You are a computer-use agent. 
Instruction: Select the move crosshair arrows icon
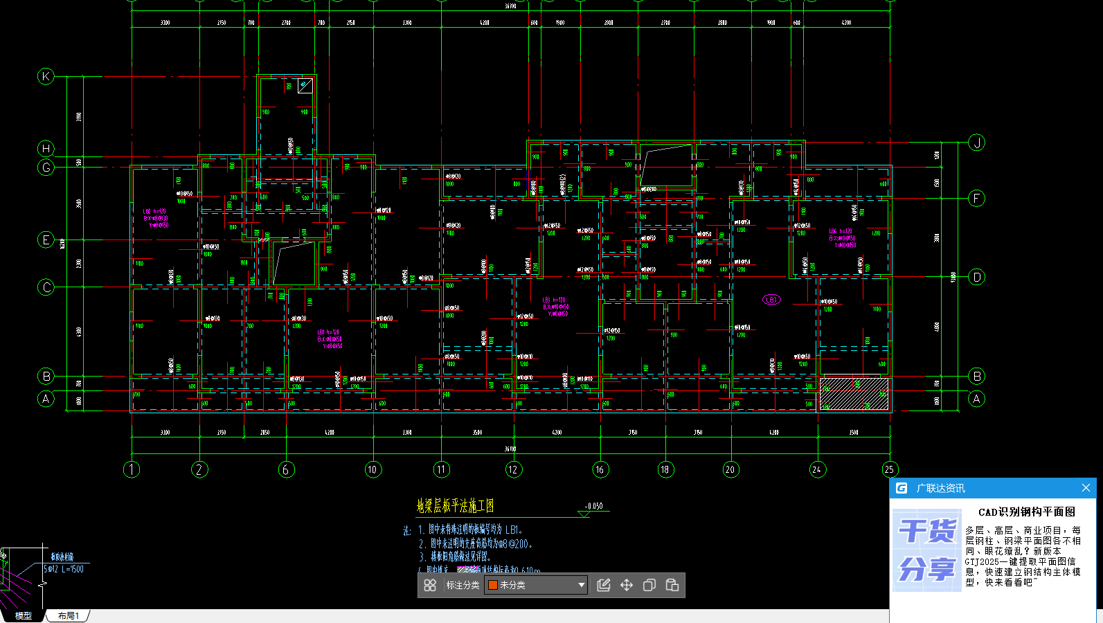click(627, 585)
